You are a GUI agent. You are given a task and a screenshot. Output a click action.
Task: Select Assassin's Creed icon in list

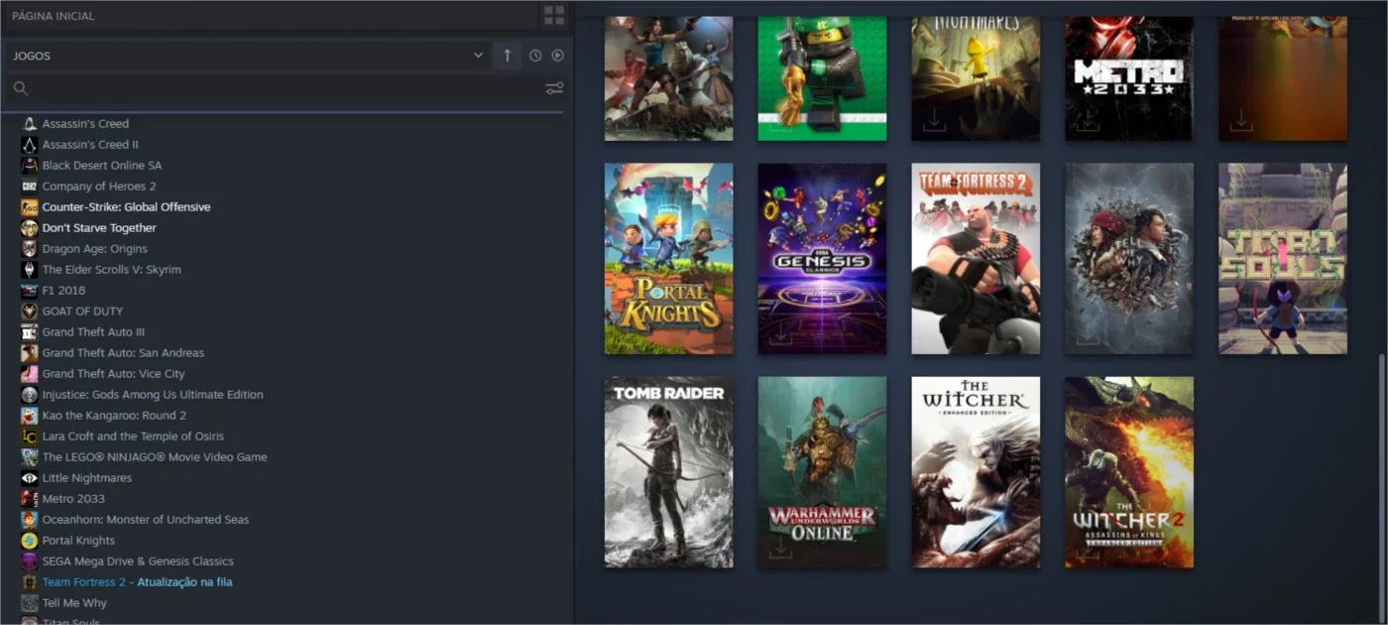click(30, 124)
